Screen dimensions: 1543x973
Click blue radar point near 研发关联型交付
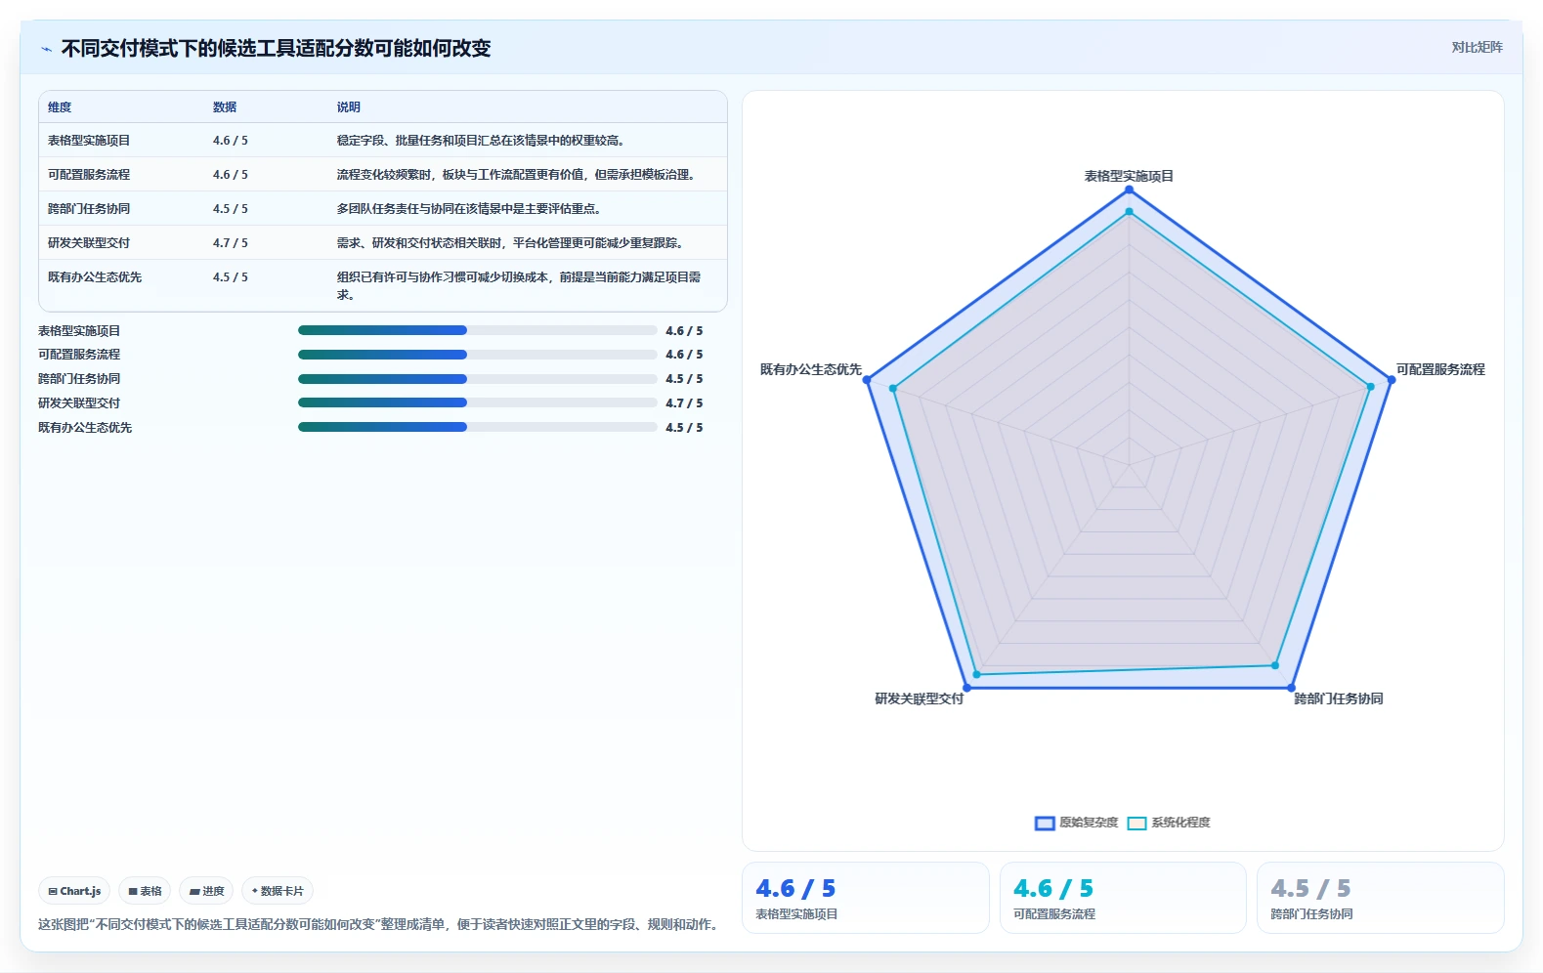[967, 688]
